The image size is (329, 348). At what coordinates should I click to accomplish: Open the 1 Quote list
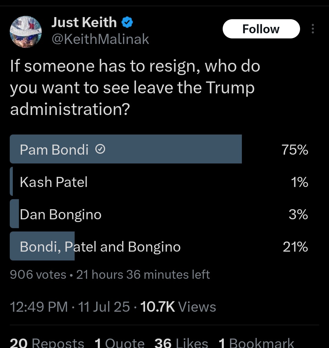coord(119,343)
